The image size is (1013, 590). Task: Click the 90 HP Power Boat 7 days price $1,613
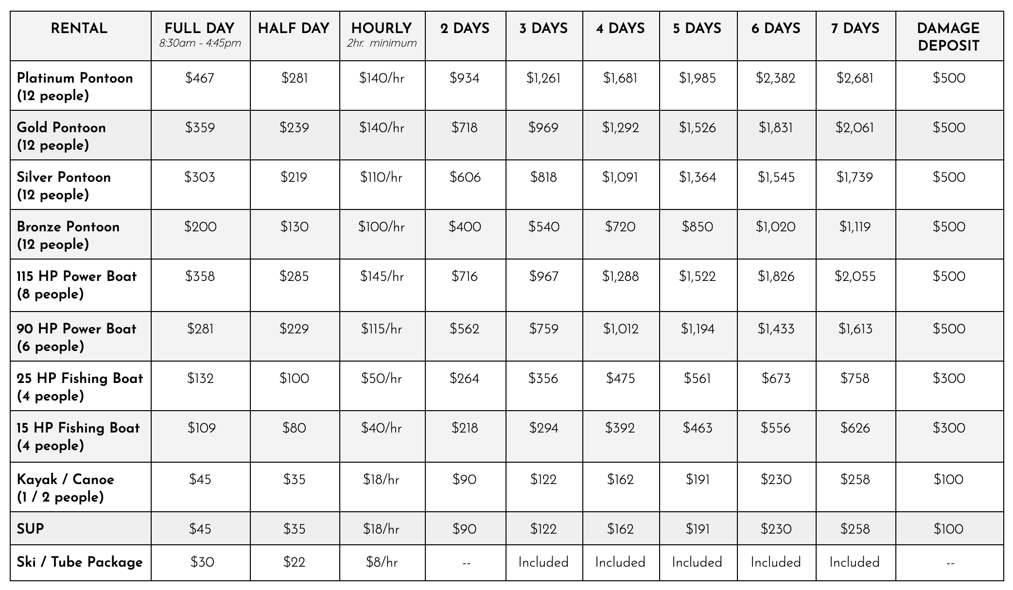855,329
